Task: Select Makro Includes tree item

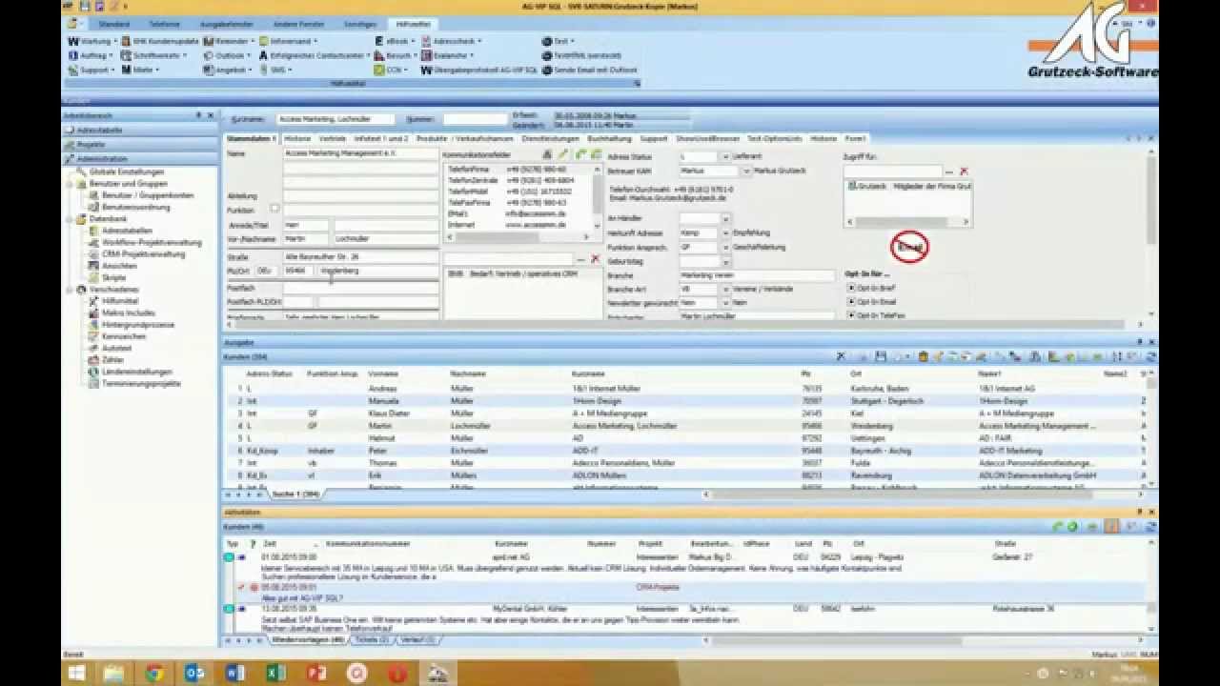Action: point(128,313)
